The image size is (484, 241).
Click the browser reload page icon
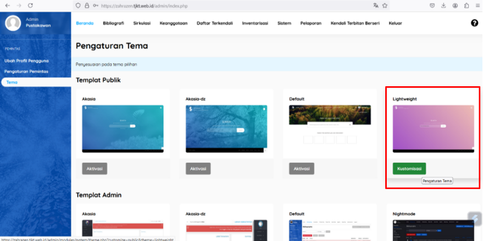pos(31,5)
